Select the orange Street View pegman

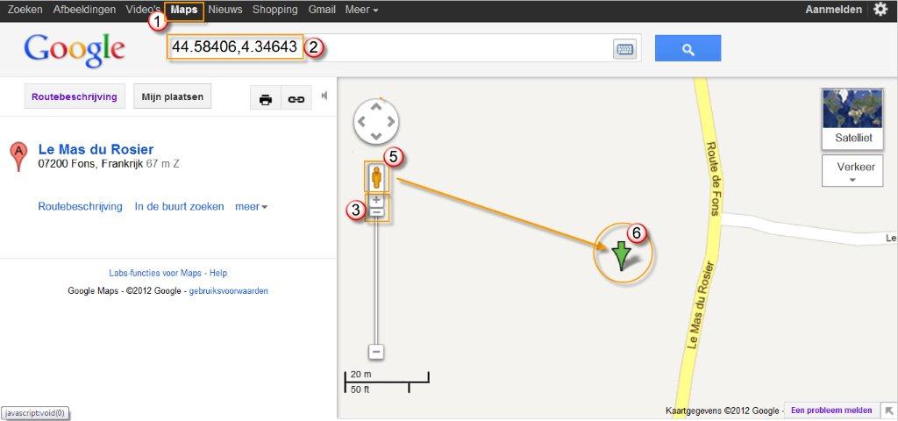tap(376, 178)
